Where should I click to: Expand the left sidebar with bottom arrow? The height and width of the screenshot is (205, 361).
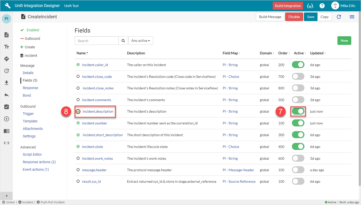(7, 196)
